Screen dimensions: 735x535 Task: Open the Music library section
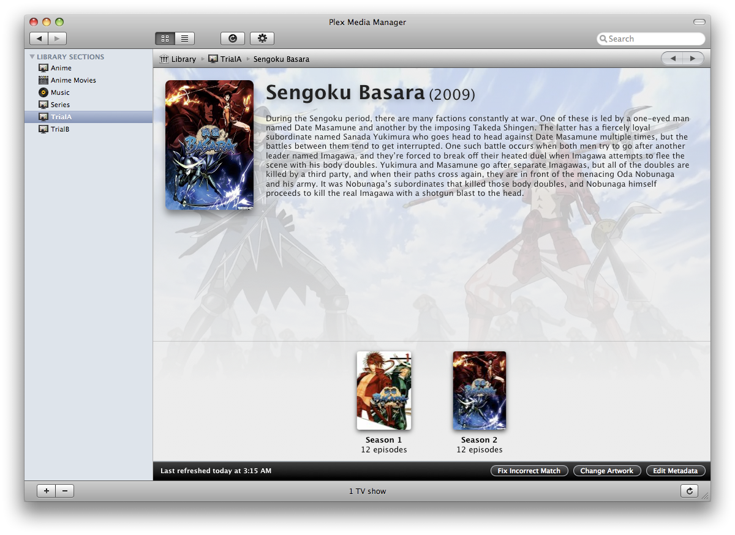(x=88, y=92)
